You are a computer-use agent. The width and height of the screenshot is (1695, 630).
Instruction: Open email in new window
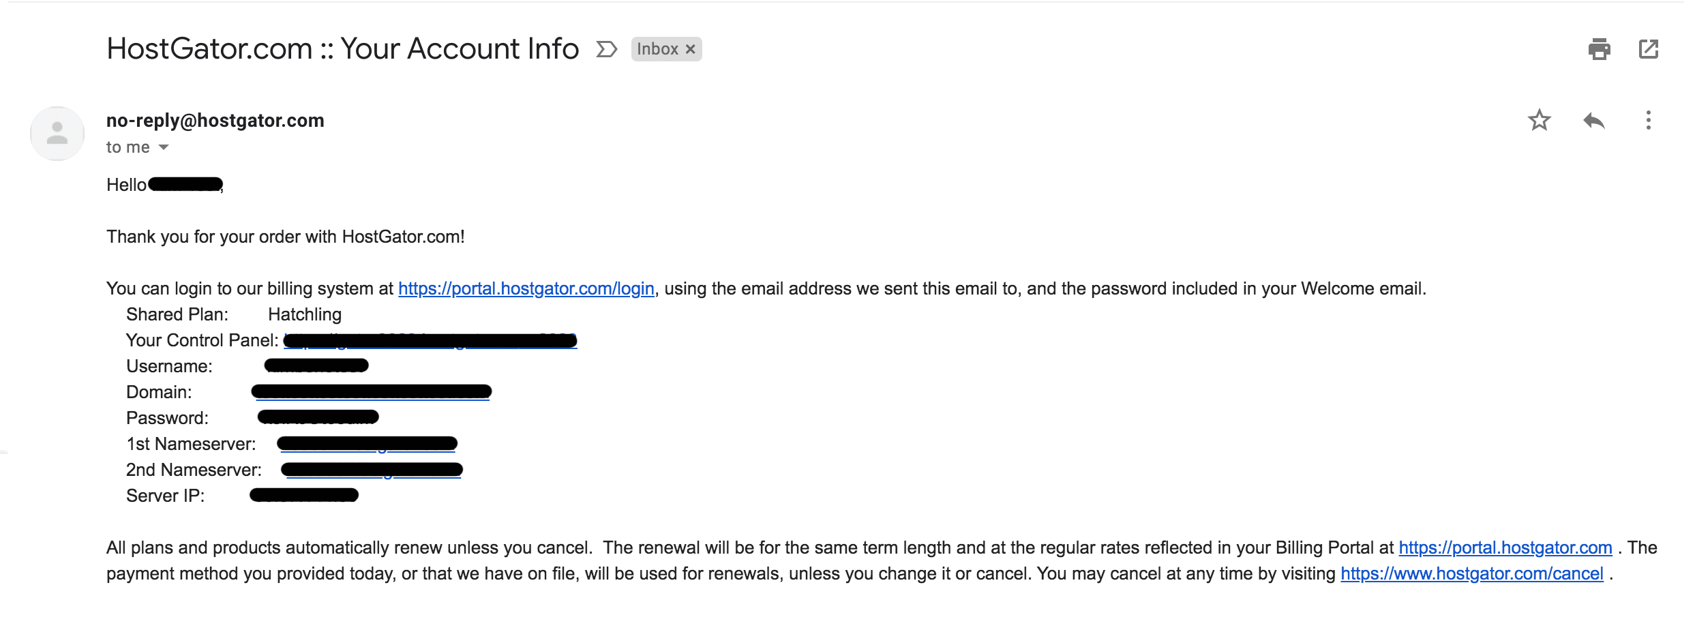pyautogui.click(x=1648, y=49)
